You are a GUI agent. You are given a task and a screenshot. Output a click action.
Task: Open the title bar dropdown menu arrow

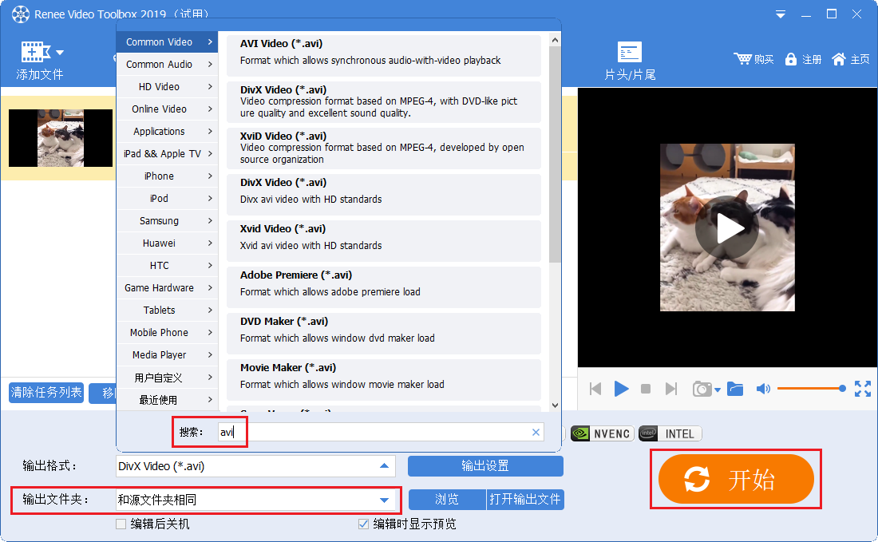[780, 14]
